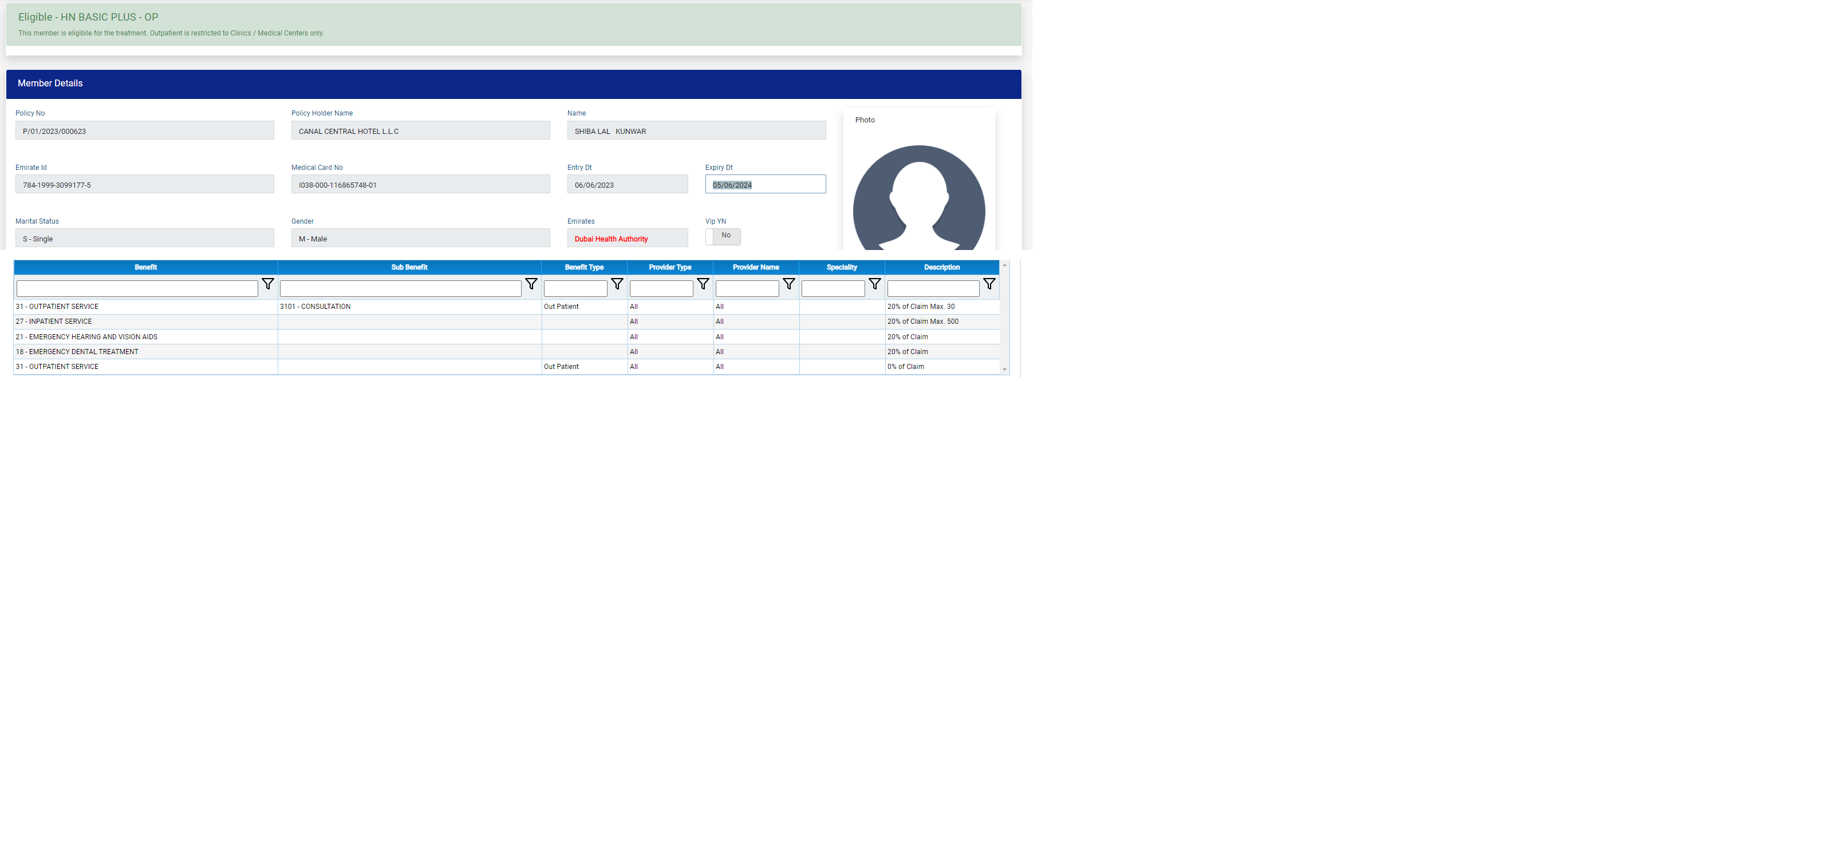Open the Description column filter icon

click(989, 284)
